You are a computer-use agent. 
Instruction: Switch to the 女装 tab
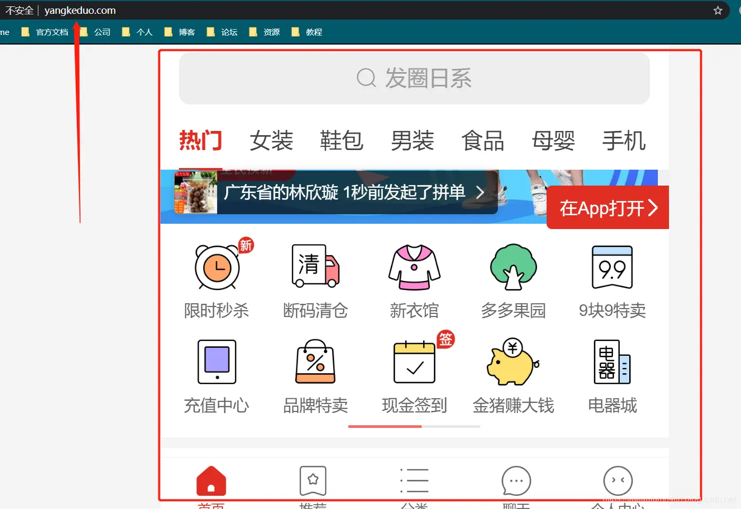pyautogui.click(x=271, y=141)
